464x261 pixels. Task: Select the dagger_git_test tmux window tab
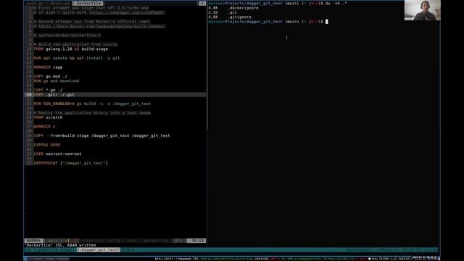[x=99, y=249]
